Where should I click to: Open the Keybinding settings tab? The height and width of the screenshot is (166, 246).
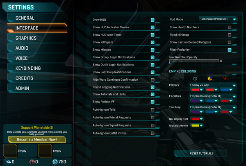[x=37, y=68]
